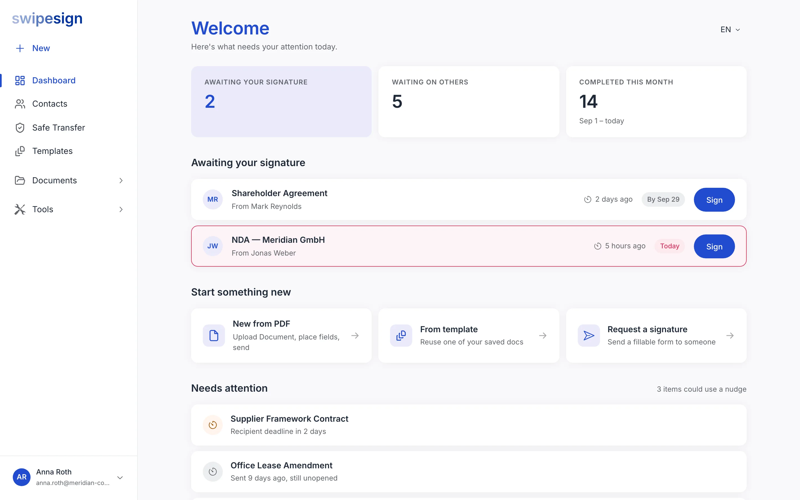Go to Dashboard in the sidebar
This screenshot has width=800, height=500.
69,80
